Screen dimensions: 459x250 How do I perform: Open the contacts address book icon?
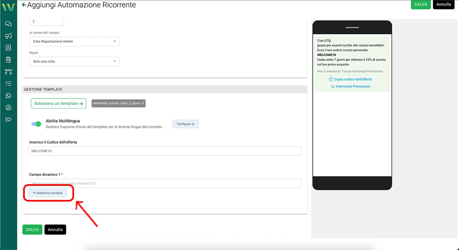8,48
